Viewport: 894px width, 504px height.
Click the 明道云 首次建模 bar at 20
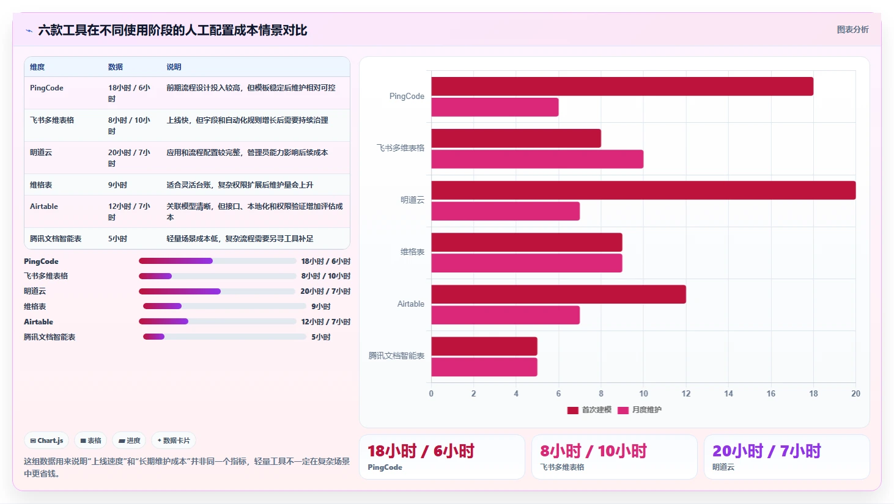[x=643, y=190]
